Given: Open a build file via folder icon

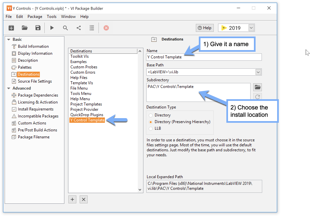Looking at the screenshot, I should tap(25, 28).
